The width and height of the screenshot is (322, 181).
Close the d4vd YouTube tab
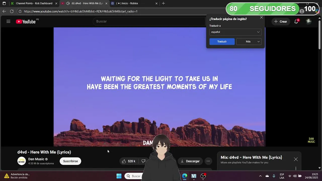pos(106,3)
